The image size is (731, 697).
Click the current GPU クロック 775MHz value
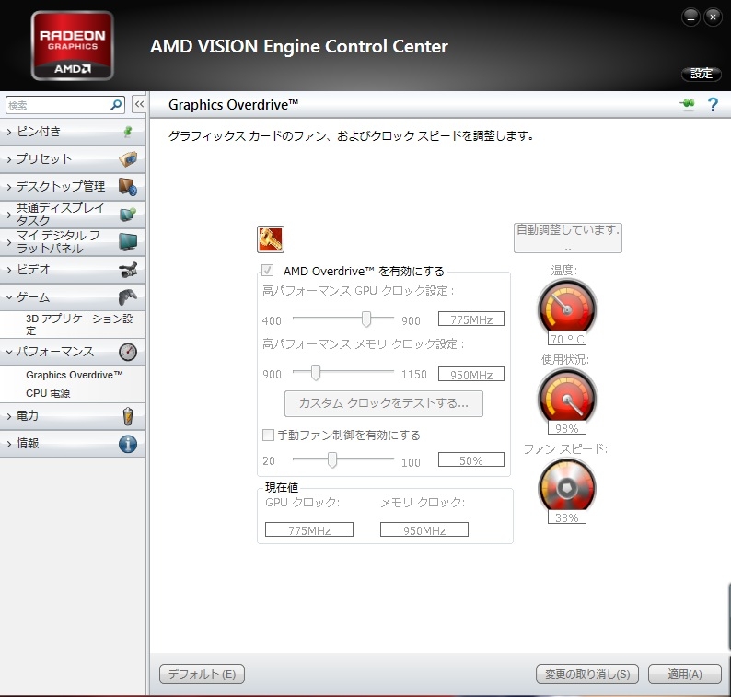[x=309, y=529]
